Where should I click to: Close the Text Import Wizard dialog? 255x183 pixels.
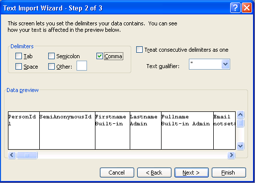(x=247, y=7)
